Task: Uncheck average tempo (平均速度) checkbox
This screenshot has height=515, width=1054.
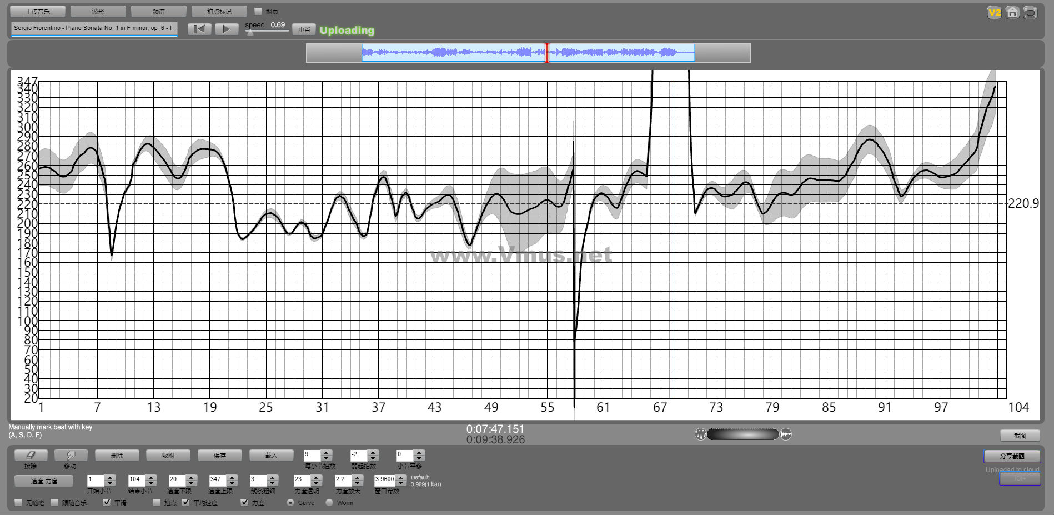Action: pyautogui.click(x=185, y=502)
